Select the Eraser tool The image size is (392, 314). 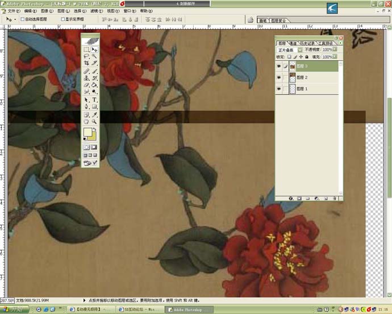tap(86, 85)
